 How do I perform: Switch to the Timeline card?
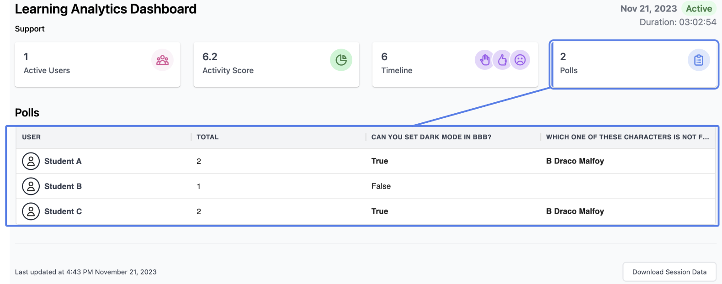[x=455, y=64]
